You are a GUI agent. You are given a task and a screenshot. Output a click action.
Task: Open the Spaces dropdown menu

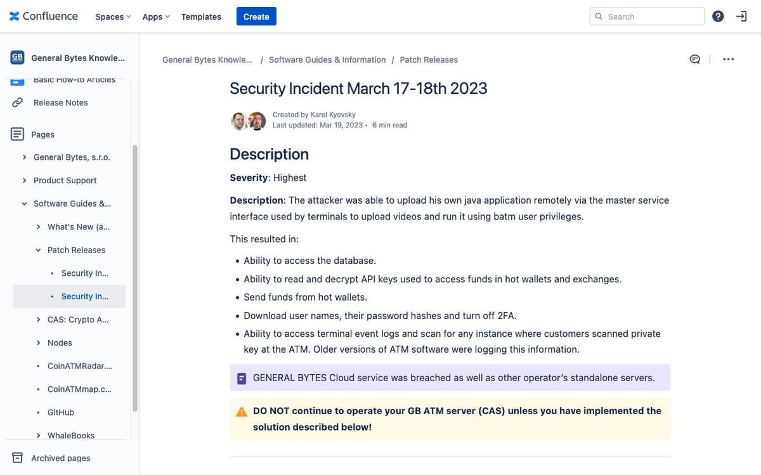[x=113, y=16]
